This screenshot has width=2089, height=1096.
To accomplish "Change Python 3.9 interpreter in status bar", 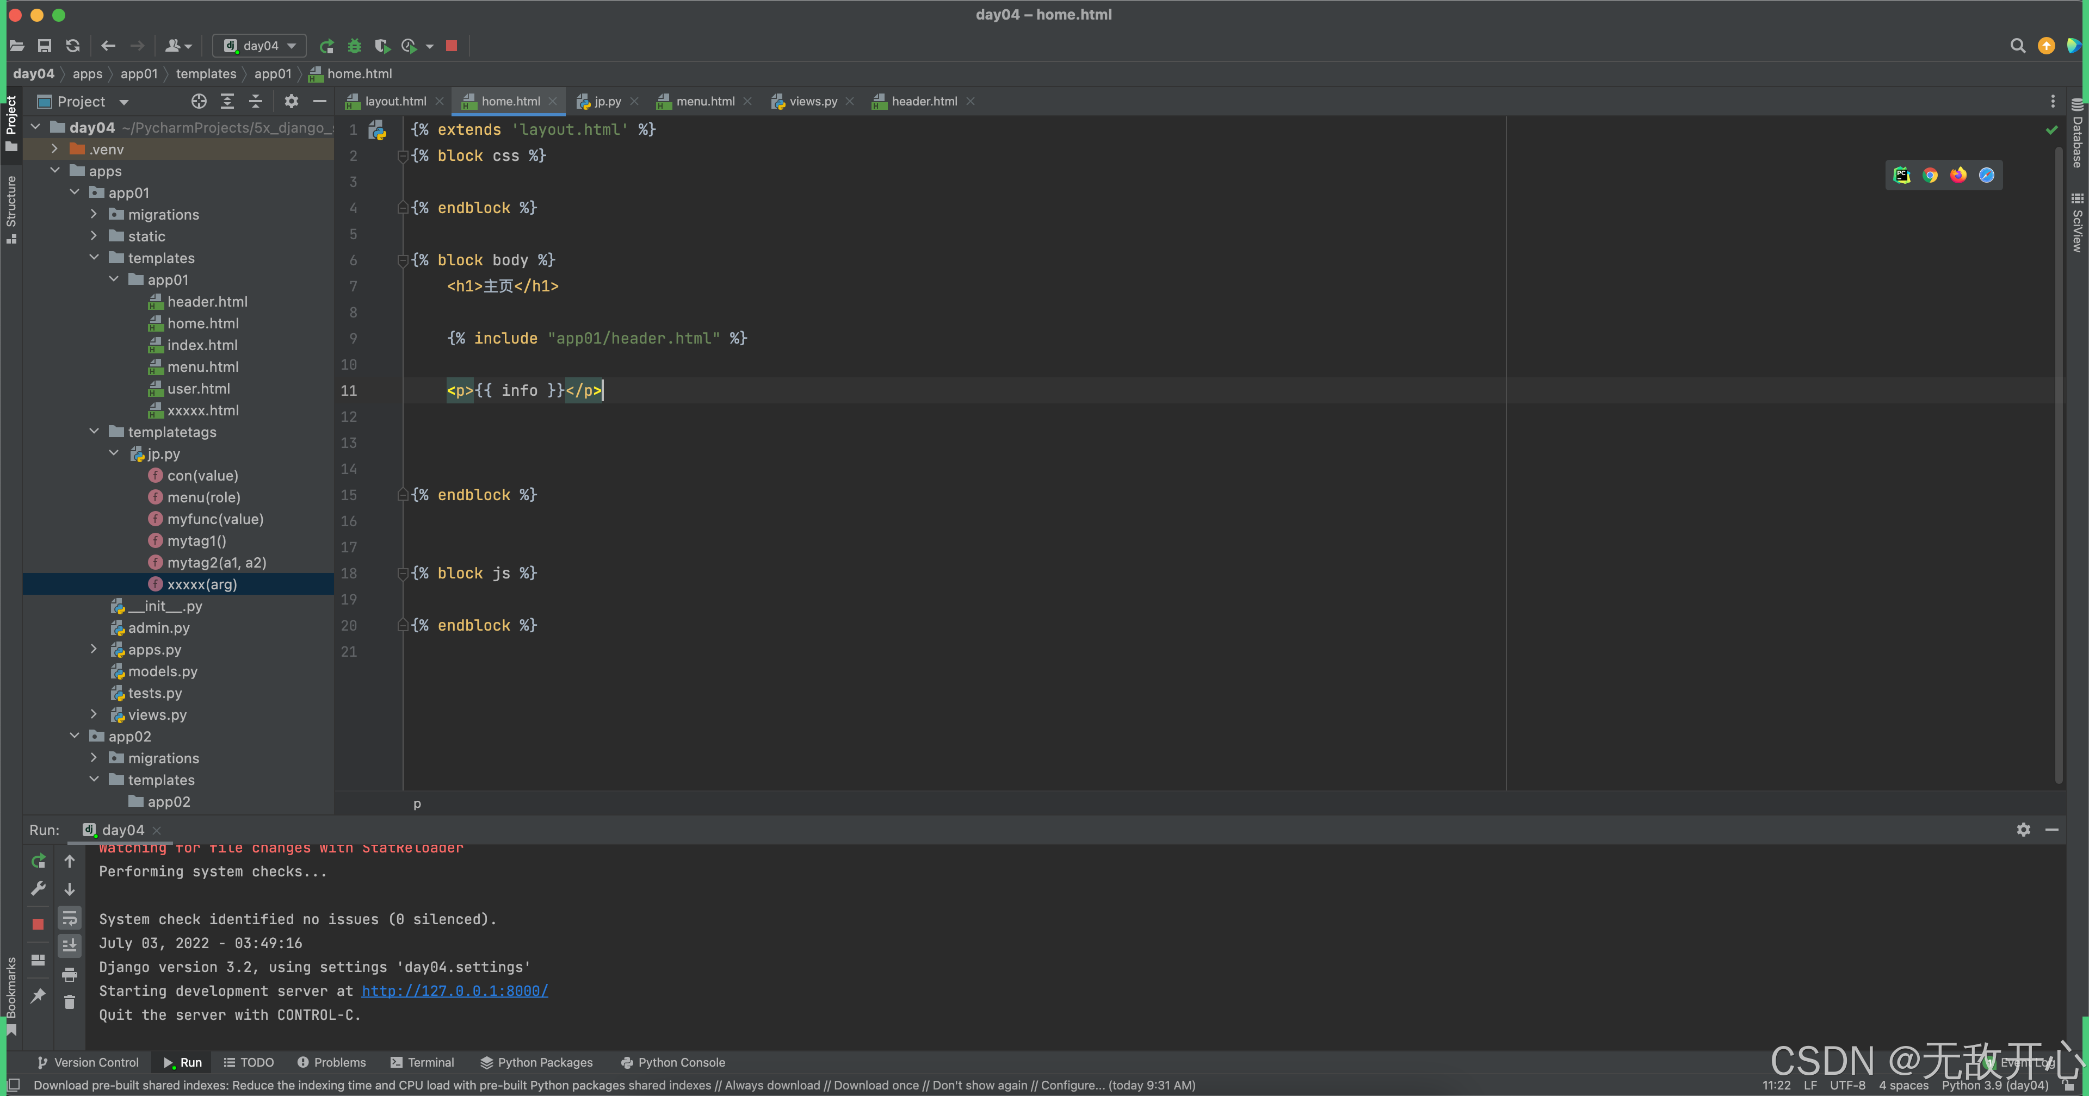I will tap(1995, 1085).
